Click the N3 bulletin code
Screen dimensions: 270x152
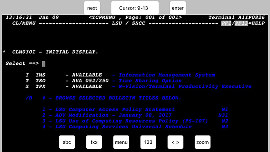[225, 127]
